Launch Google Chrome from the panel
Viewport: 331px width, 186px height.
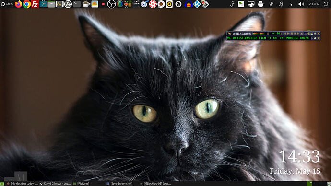point(26,4)
